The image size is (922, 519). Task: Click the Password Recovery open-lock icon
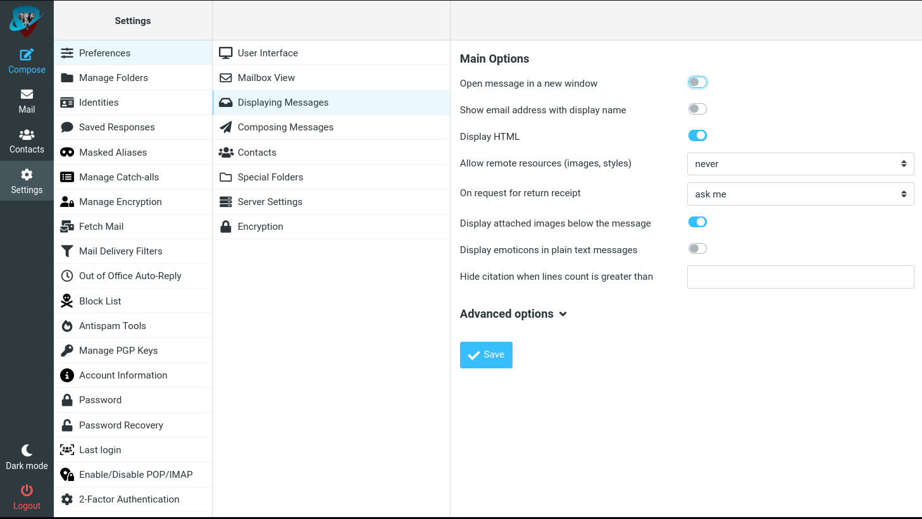coord(67,425)
